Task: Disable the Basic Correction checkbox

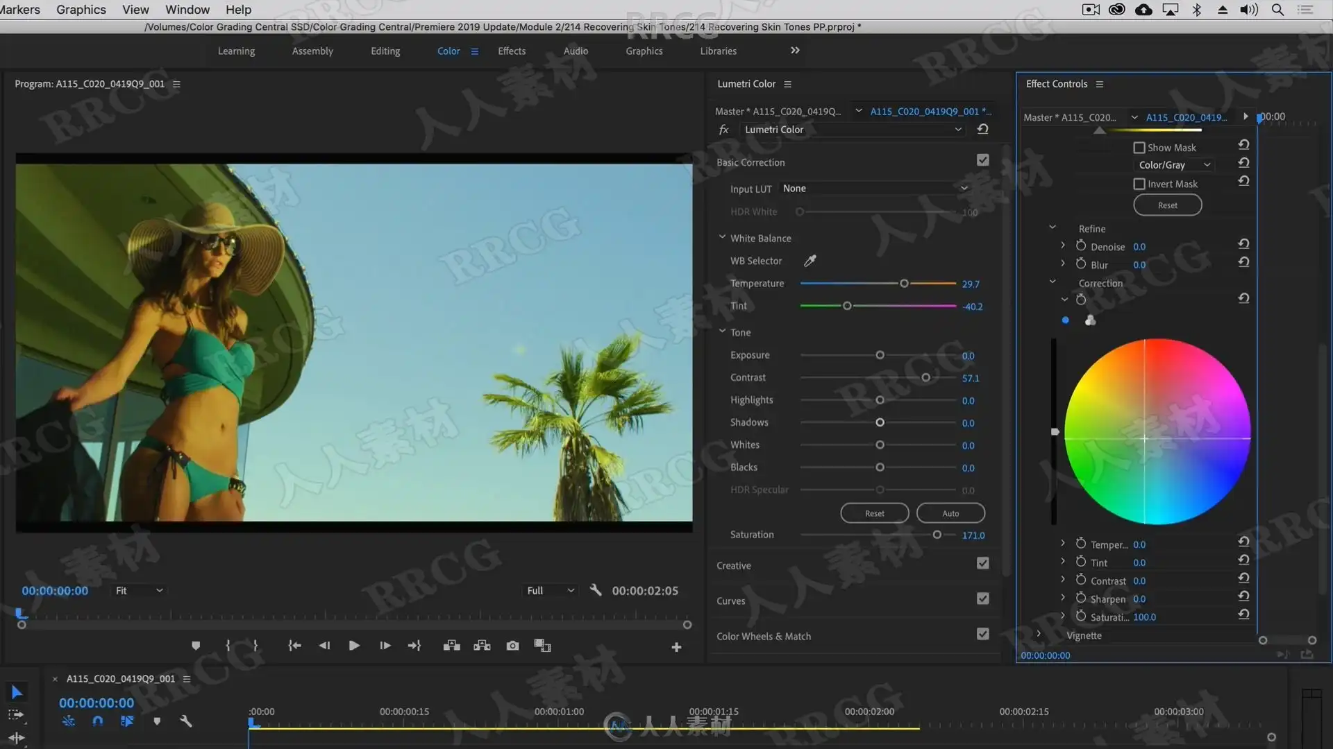Action: click(x=982, y=160)
